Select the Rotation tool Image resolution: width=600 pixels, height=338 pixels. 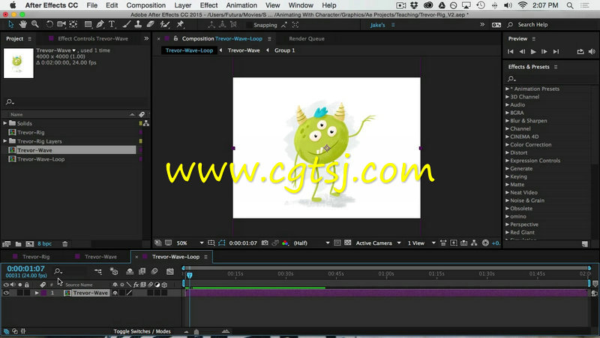49,25
